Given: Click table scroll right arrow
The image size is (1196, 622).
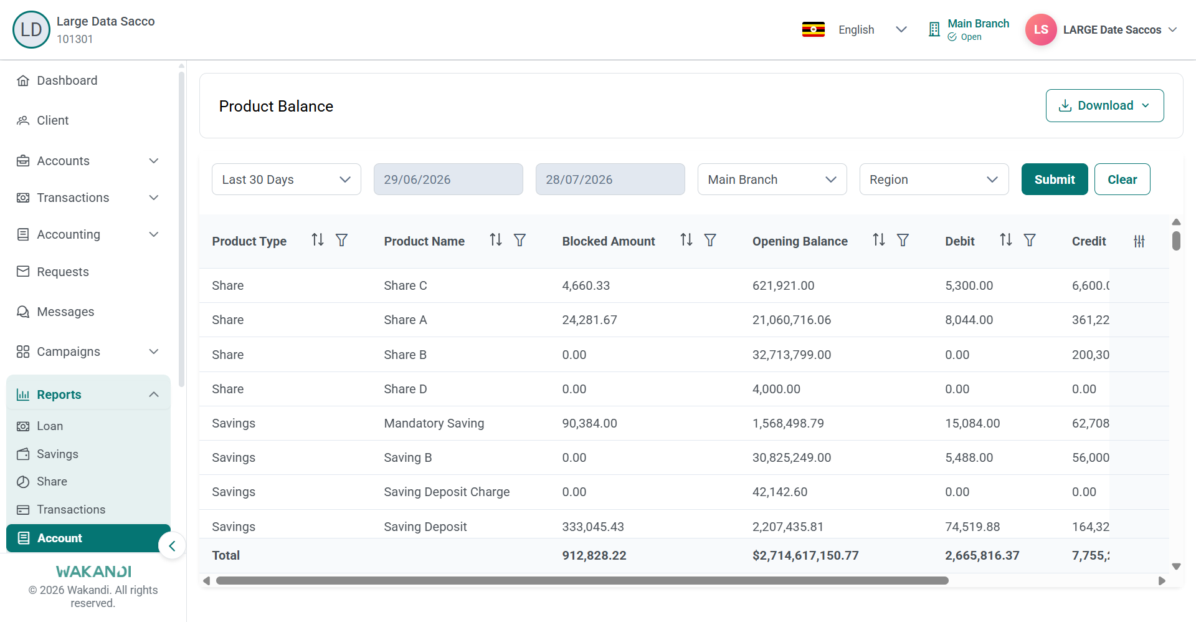Looking at the screenshot, I should coord(1162,581).
